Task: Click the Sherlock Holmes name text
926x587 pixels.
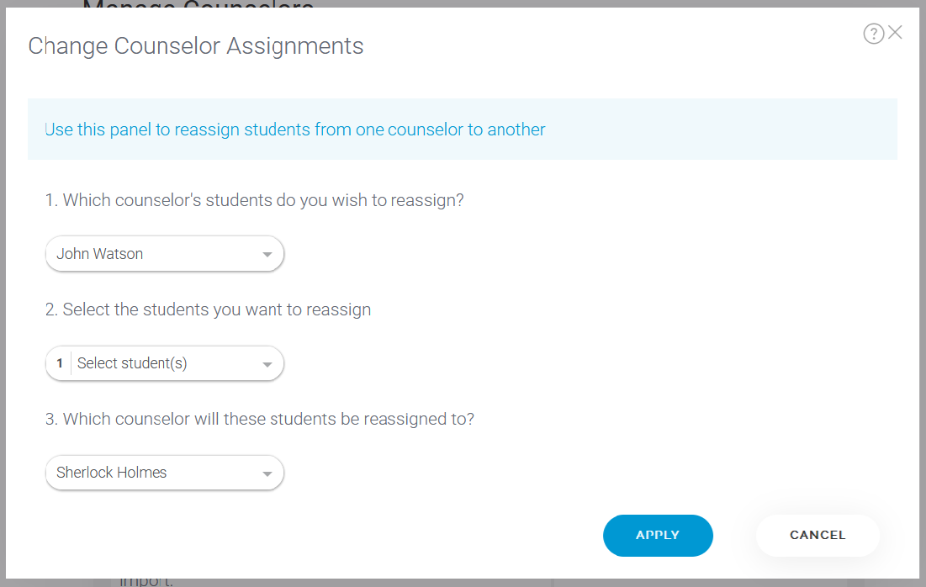Action: click(x=112, y=473)
